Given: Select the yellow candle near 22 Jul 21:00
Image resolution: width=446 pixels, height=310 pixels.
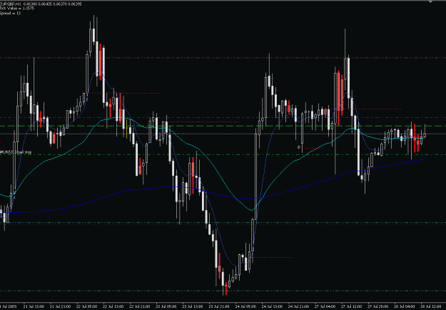Looking at the screenshot, I should (126, 129).
